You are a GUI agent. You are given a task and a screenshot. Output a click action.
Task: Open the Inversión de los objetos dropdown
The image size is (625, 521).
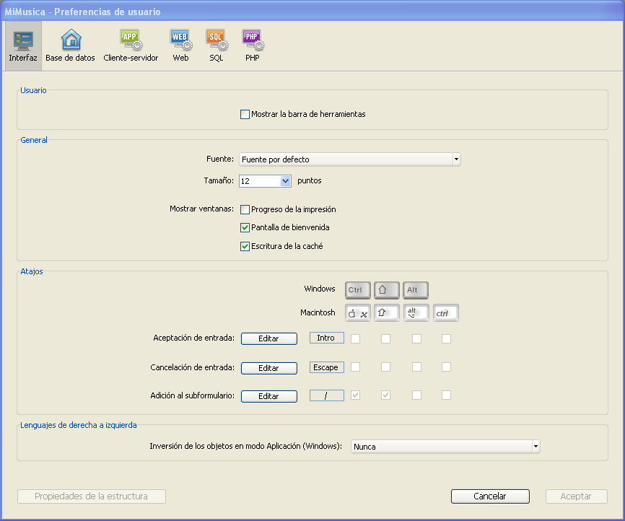pos(445,447)
